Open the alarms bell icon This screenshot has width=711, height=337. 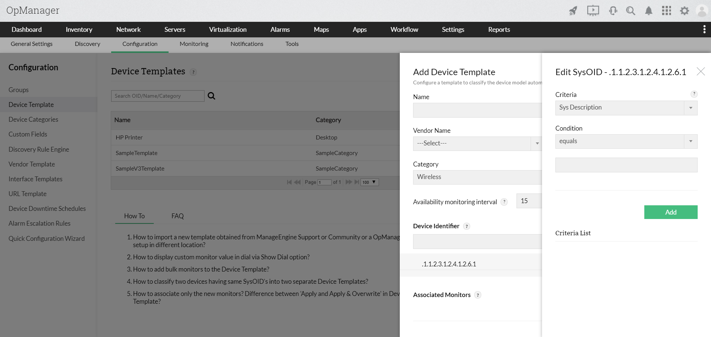[649, 11]
